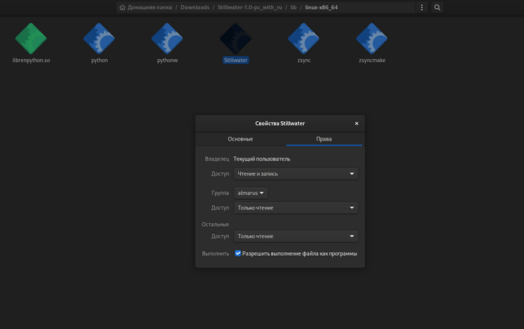Open the three-dot menu in the path bar
The width and height of the screenshot is (524, 329).
click(x=422, y=7)
